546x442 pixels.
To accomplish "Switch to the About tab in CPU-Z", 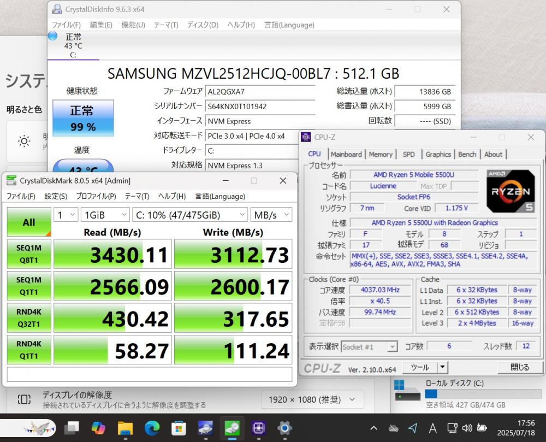I will 493,154.
